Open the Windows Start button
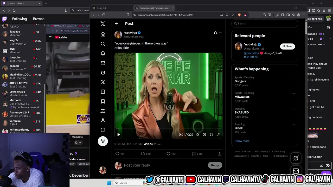The width and height of the screenshot is (333, 187). point(109,183)
